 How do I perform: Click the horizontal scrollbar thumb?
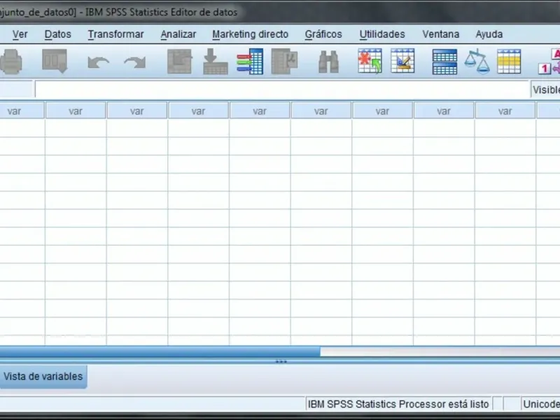(x=160, y=352)
